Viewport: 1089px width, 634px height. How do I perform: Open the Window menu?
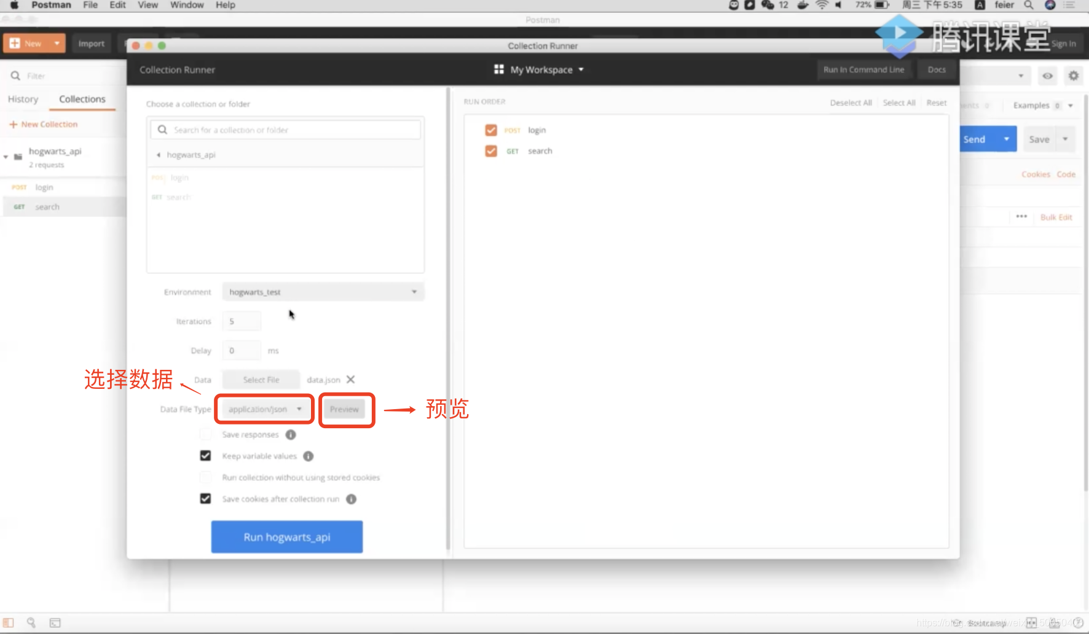click(x=187, y=5)
